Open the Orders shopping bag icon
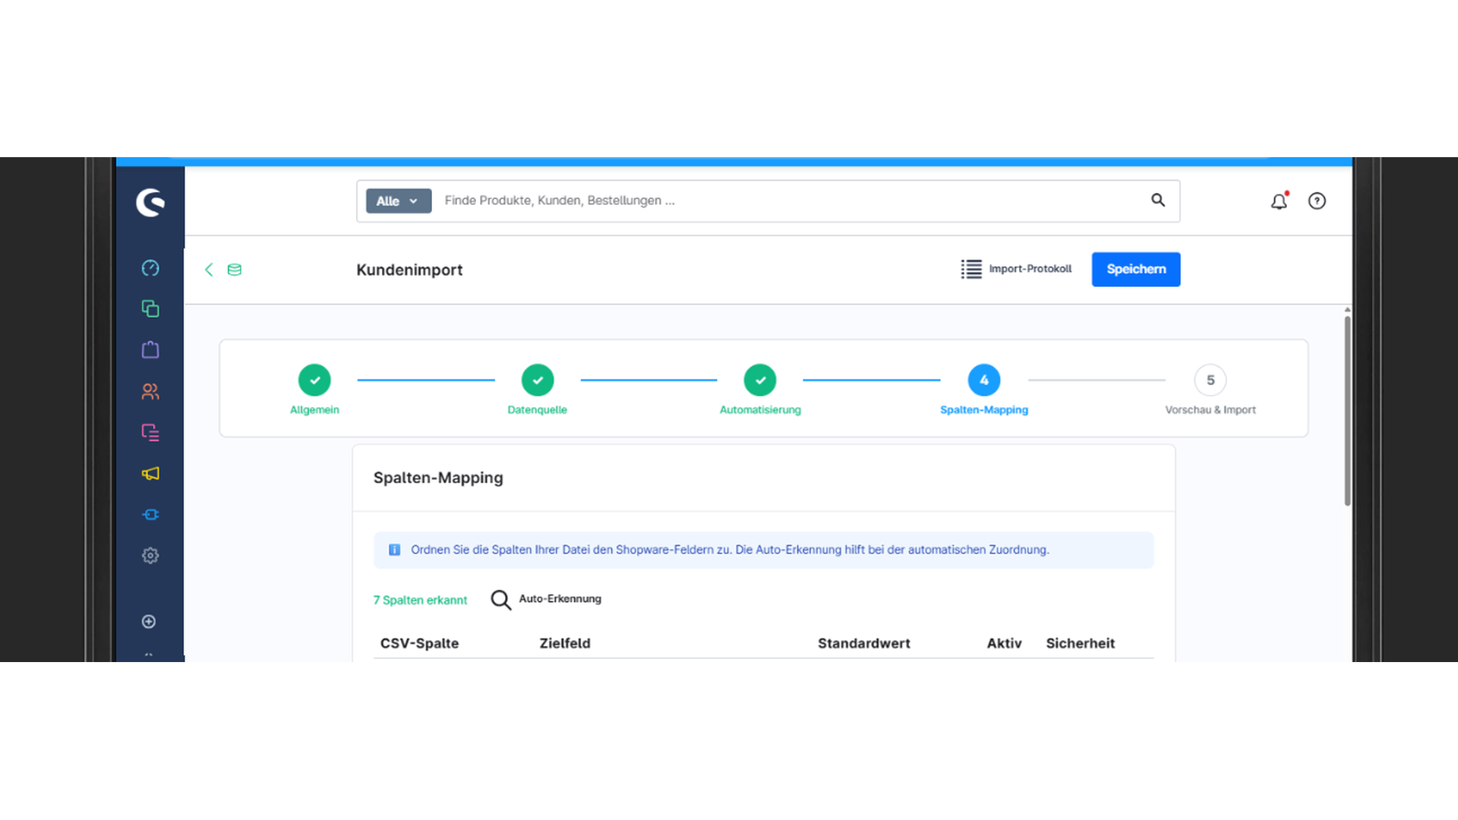The width and height of the screenshot is (1458, 820). pos(150,350)
